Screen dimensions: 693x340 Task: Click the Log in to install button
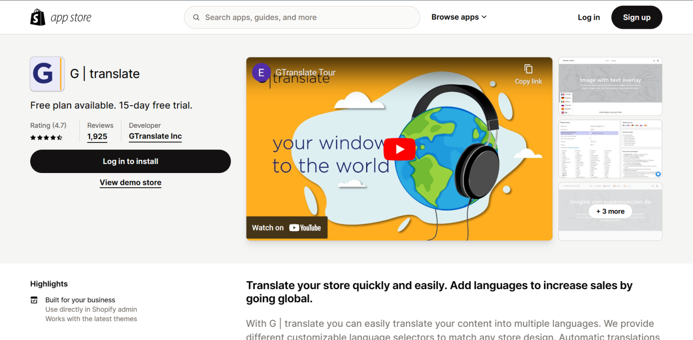[130, 161]
